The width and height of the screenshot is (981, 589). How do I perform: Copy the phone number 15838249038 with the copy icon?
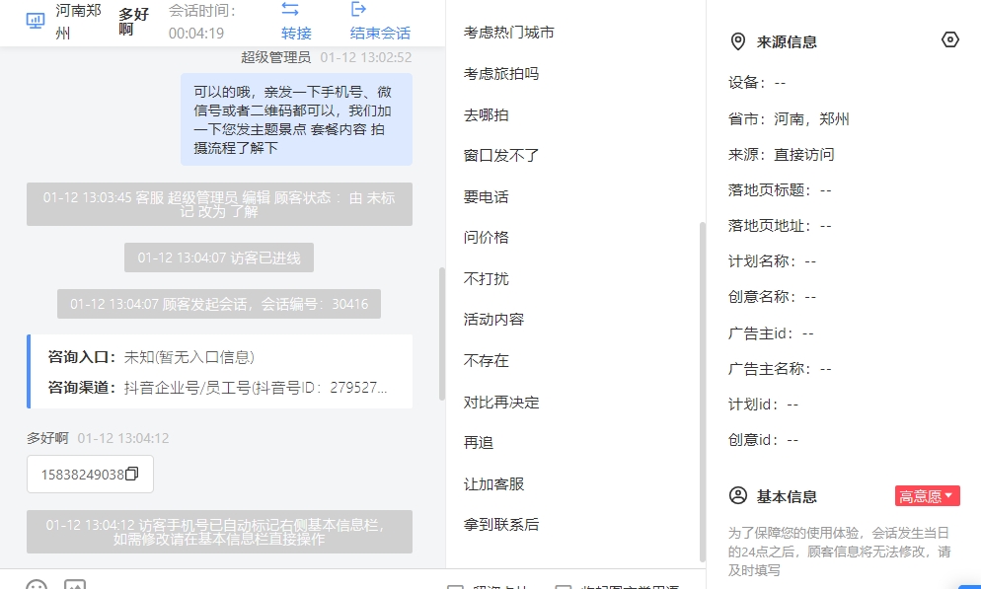click(x=132, y=474)
